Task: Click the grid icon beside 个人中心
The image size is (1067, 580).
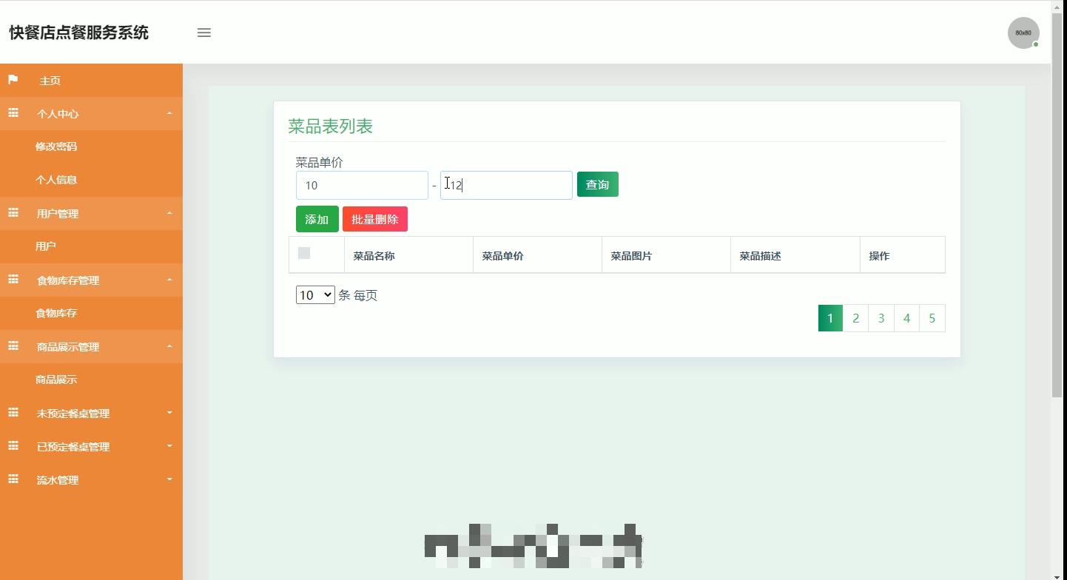Action: pyautogui.click(x=13, y=113)
